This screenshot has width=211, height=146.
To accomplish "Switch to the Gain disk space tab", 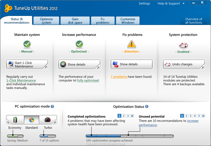I will 75,21.
